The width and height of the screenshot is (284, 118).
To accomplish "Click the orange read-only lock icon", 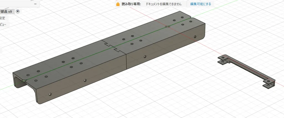I will pos(118,4).
